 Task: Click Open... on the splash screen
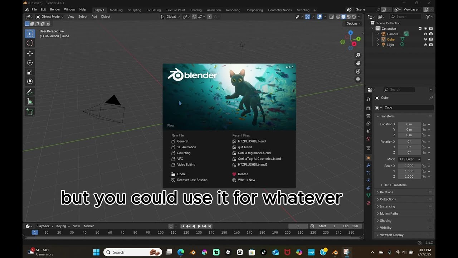[182, 174]
